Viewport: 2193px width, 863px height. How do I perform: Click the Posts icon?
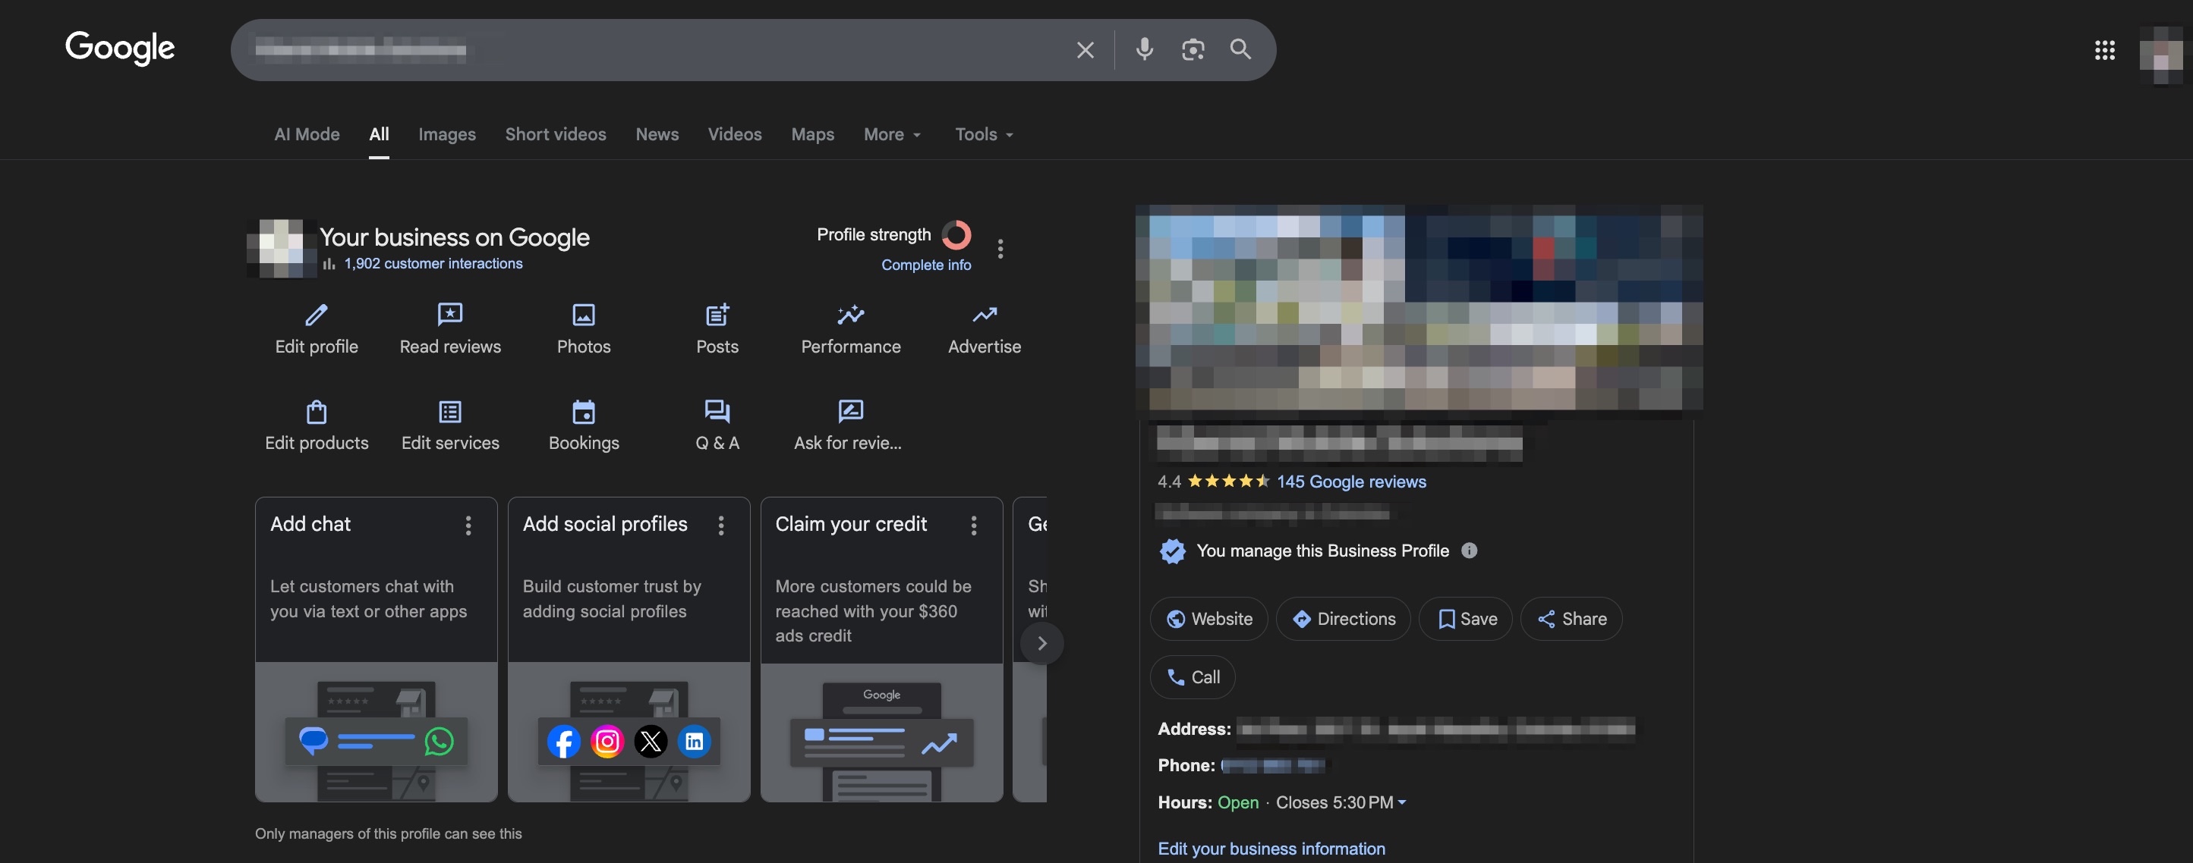(717, 315)
